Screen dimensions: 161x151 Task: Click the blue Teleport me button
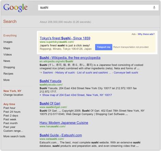coord(104,47)
